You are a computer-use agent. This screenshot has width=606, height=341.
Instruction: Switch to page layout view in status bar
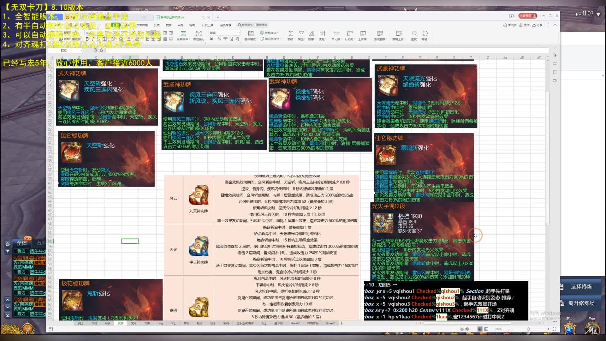(486, 329)
